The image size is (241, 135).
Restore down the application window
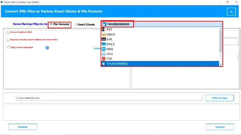tap(228, 2)
